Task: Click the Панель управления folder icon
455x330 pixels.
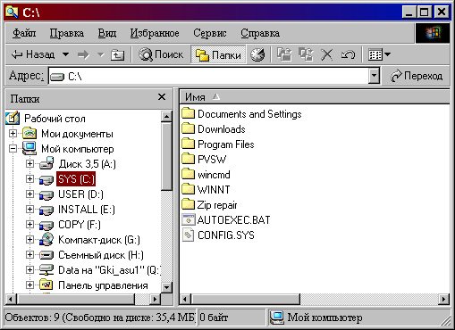Action: (x=46, y=285)
